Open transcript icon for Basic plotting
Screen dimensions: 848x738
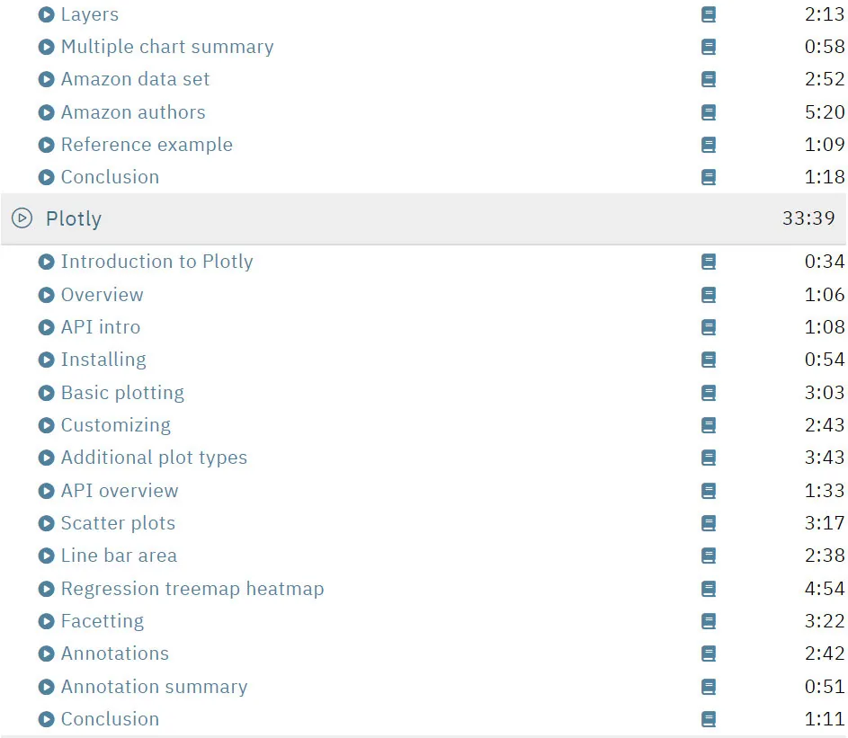(x=709, y=393)
